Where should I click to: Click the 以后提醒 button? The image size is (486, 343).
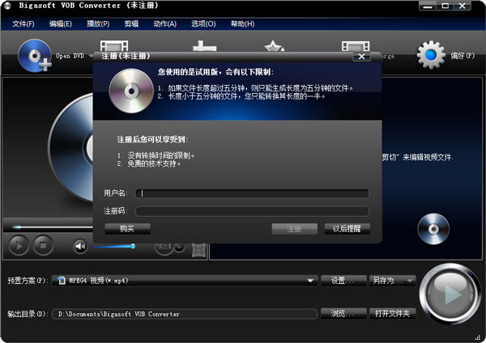click(x=347, y=229)
